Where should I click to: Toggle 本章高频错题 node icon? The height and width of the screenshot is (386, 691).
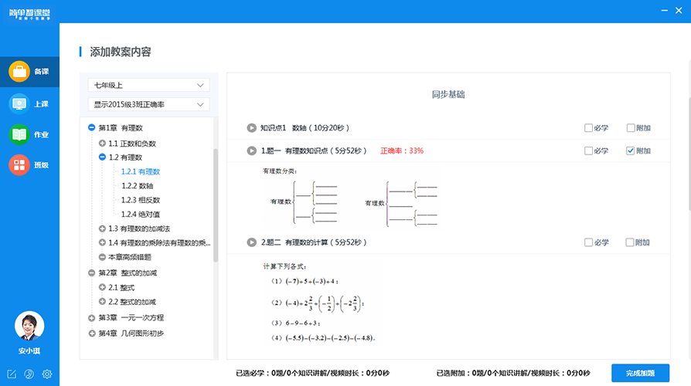(x=102, y=257)
